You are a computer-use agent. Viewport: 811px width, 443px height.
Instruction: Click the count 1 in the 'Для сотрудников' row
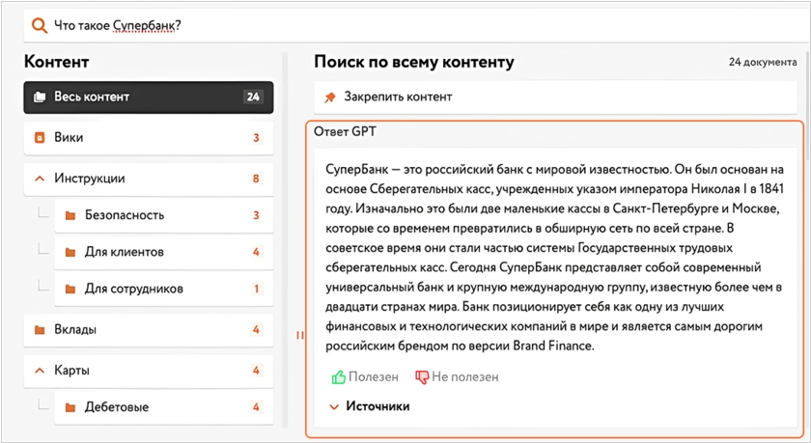pyautogui.click(x=256, y=289)
